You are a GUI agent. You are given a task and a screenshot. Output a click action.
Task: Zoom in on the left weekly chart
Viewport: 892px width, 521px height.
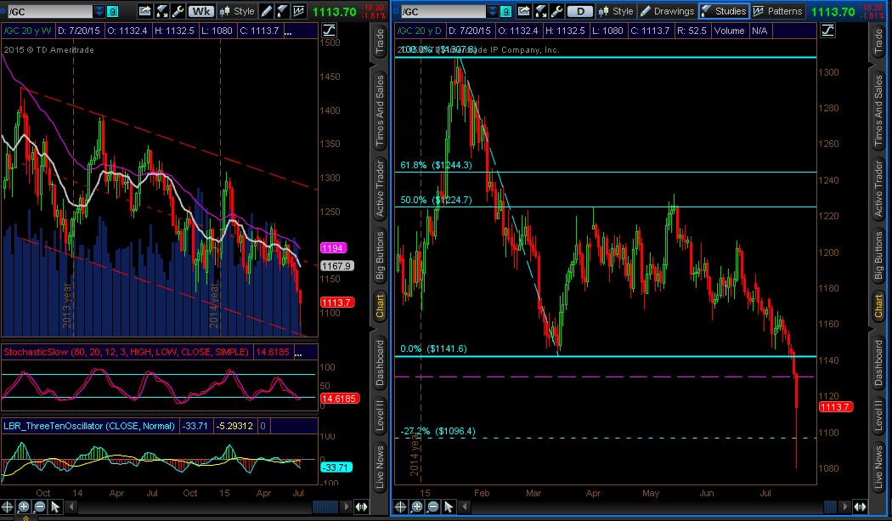coord(23,507)
